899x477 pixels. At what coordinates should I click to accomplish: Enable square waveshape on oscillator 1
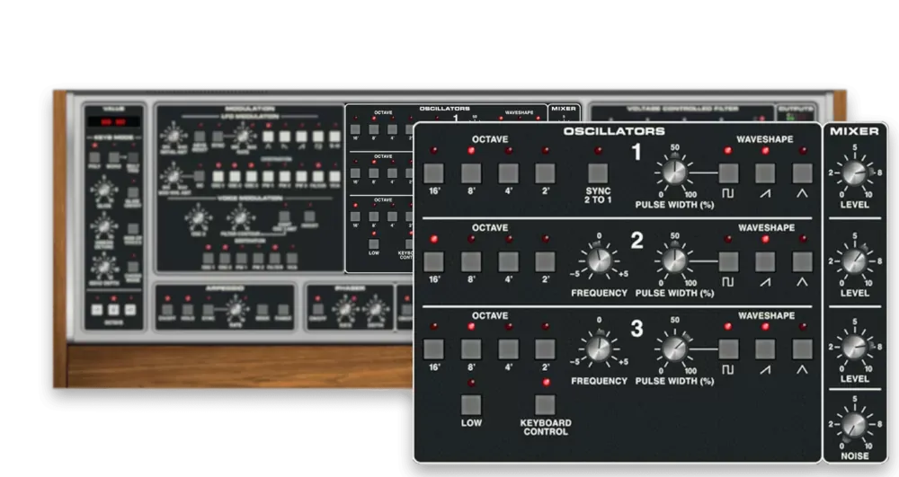[728, 173]
